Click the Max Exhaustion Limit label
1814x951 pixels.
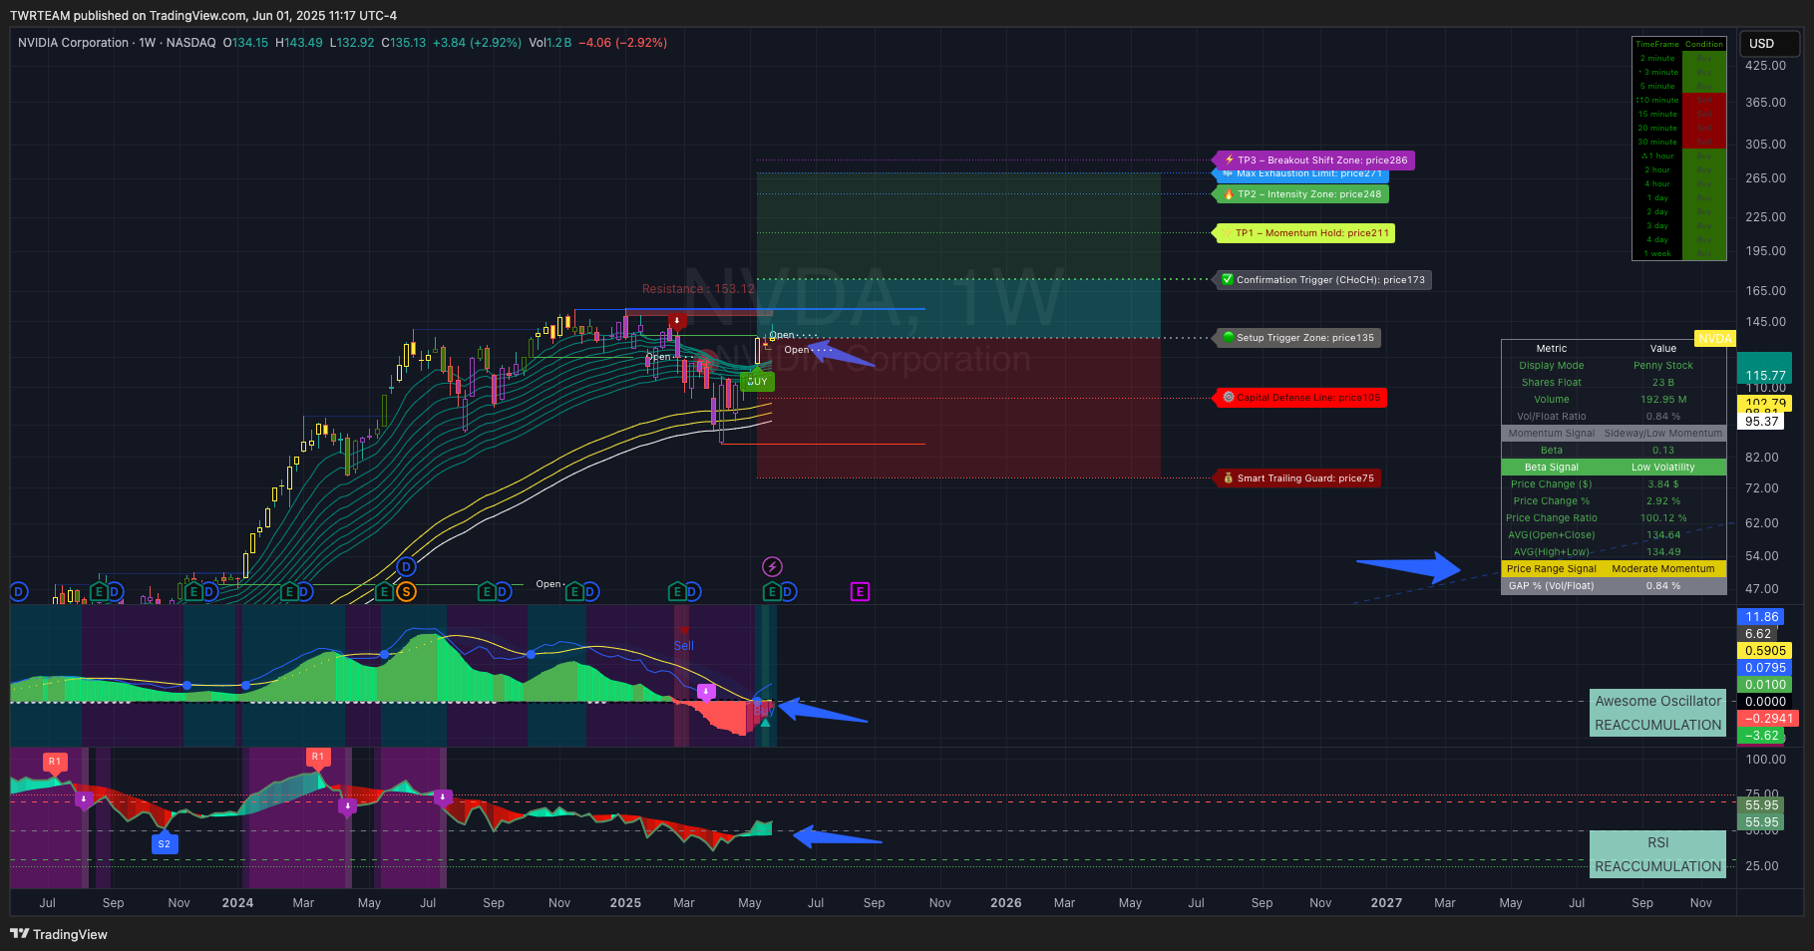(1301, 174)
